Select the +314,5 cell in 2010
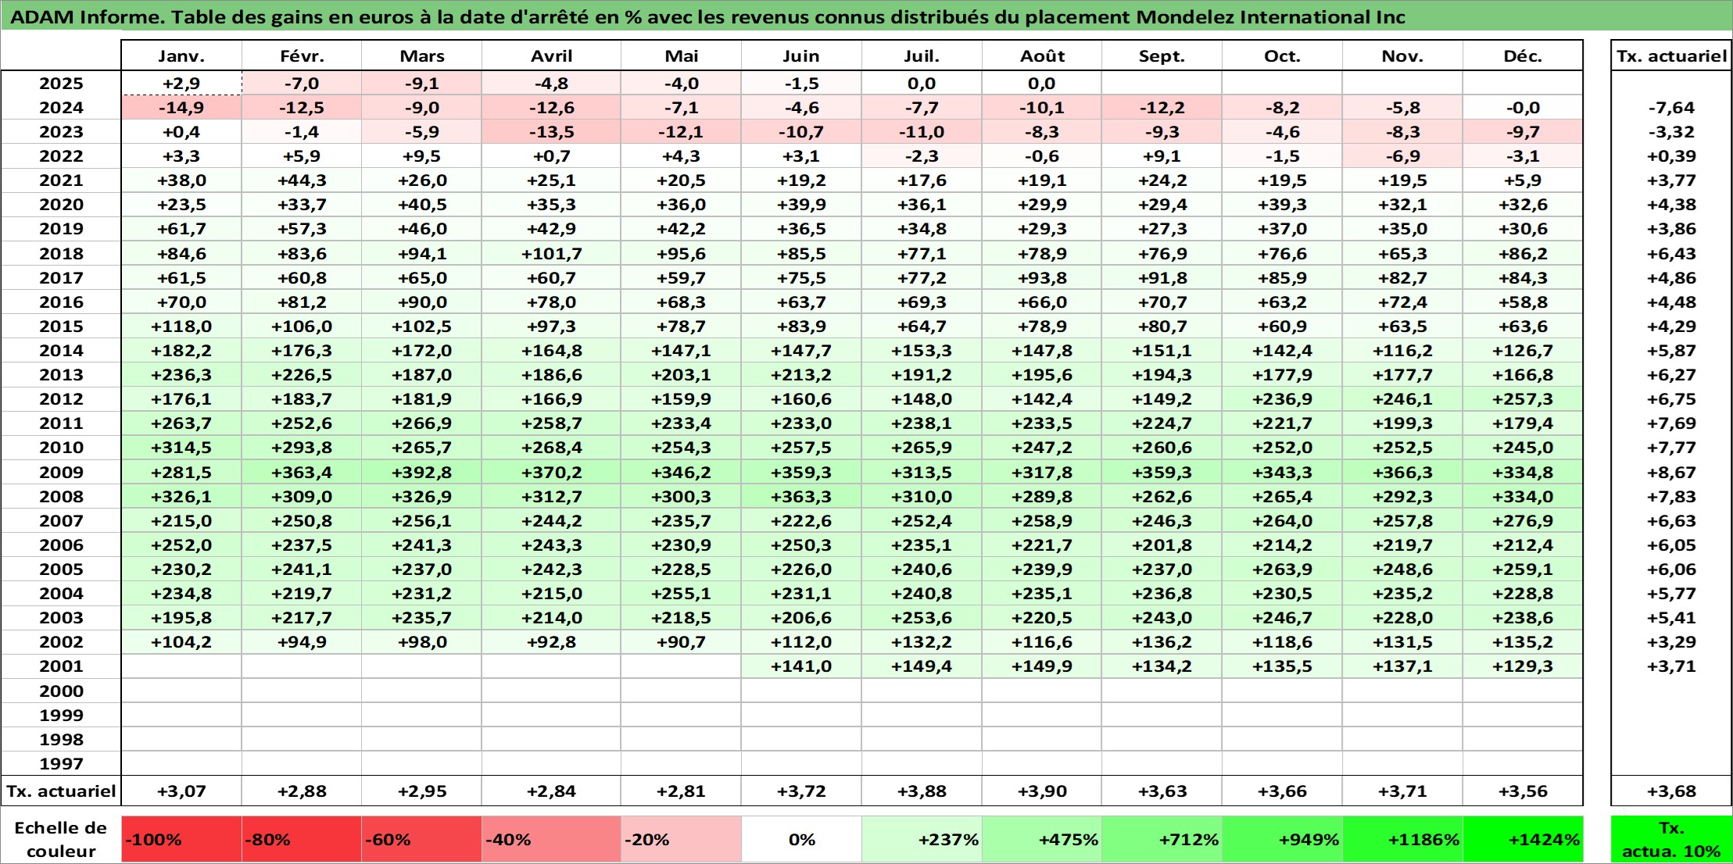 [181, 448]
